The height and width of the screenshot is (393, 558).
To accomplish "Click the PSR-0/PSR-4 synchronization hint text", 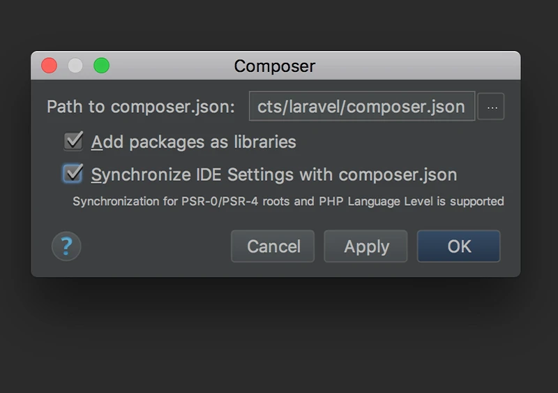I will tap(288, 202).
